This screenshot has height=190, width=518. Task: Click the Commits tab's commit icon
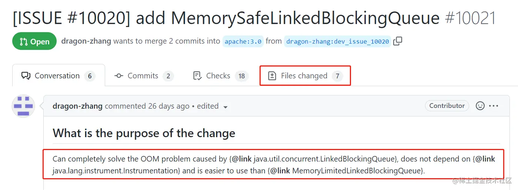point(119,76)
